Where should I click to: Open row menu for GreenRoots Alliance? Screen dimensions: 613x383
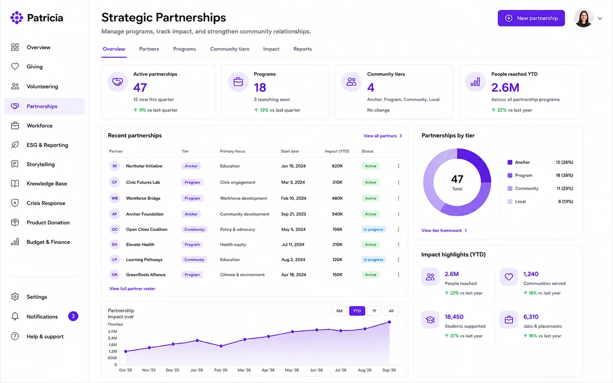398,275
